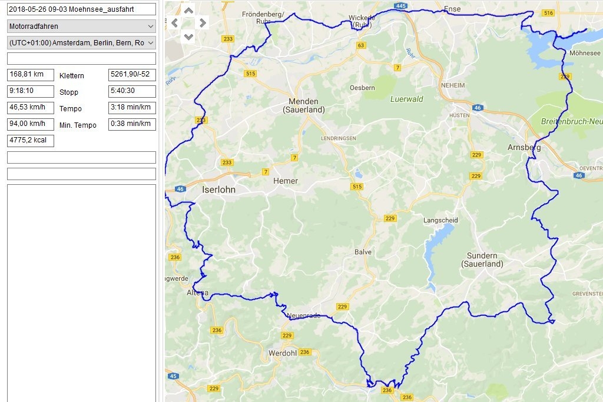The width and height of the screenshot is (603, 402).
Task: Select the 9:18:10 duration field
Action: point(31,91)
